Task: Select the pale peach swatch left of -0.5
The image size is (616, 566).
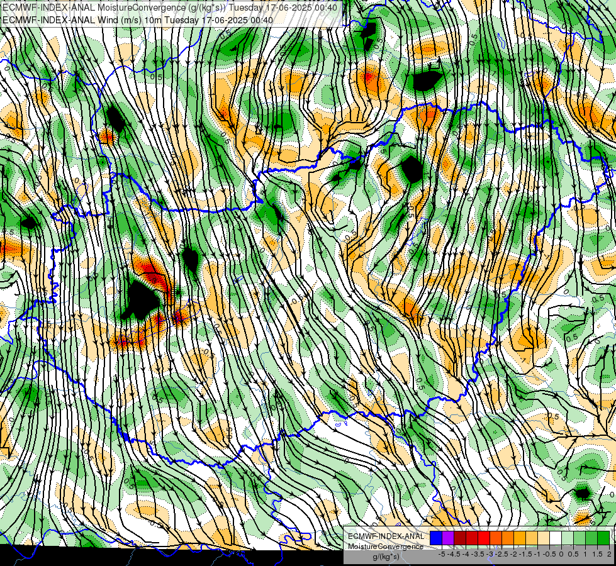Action: (x=544, y=538)
